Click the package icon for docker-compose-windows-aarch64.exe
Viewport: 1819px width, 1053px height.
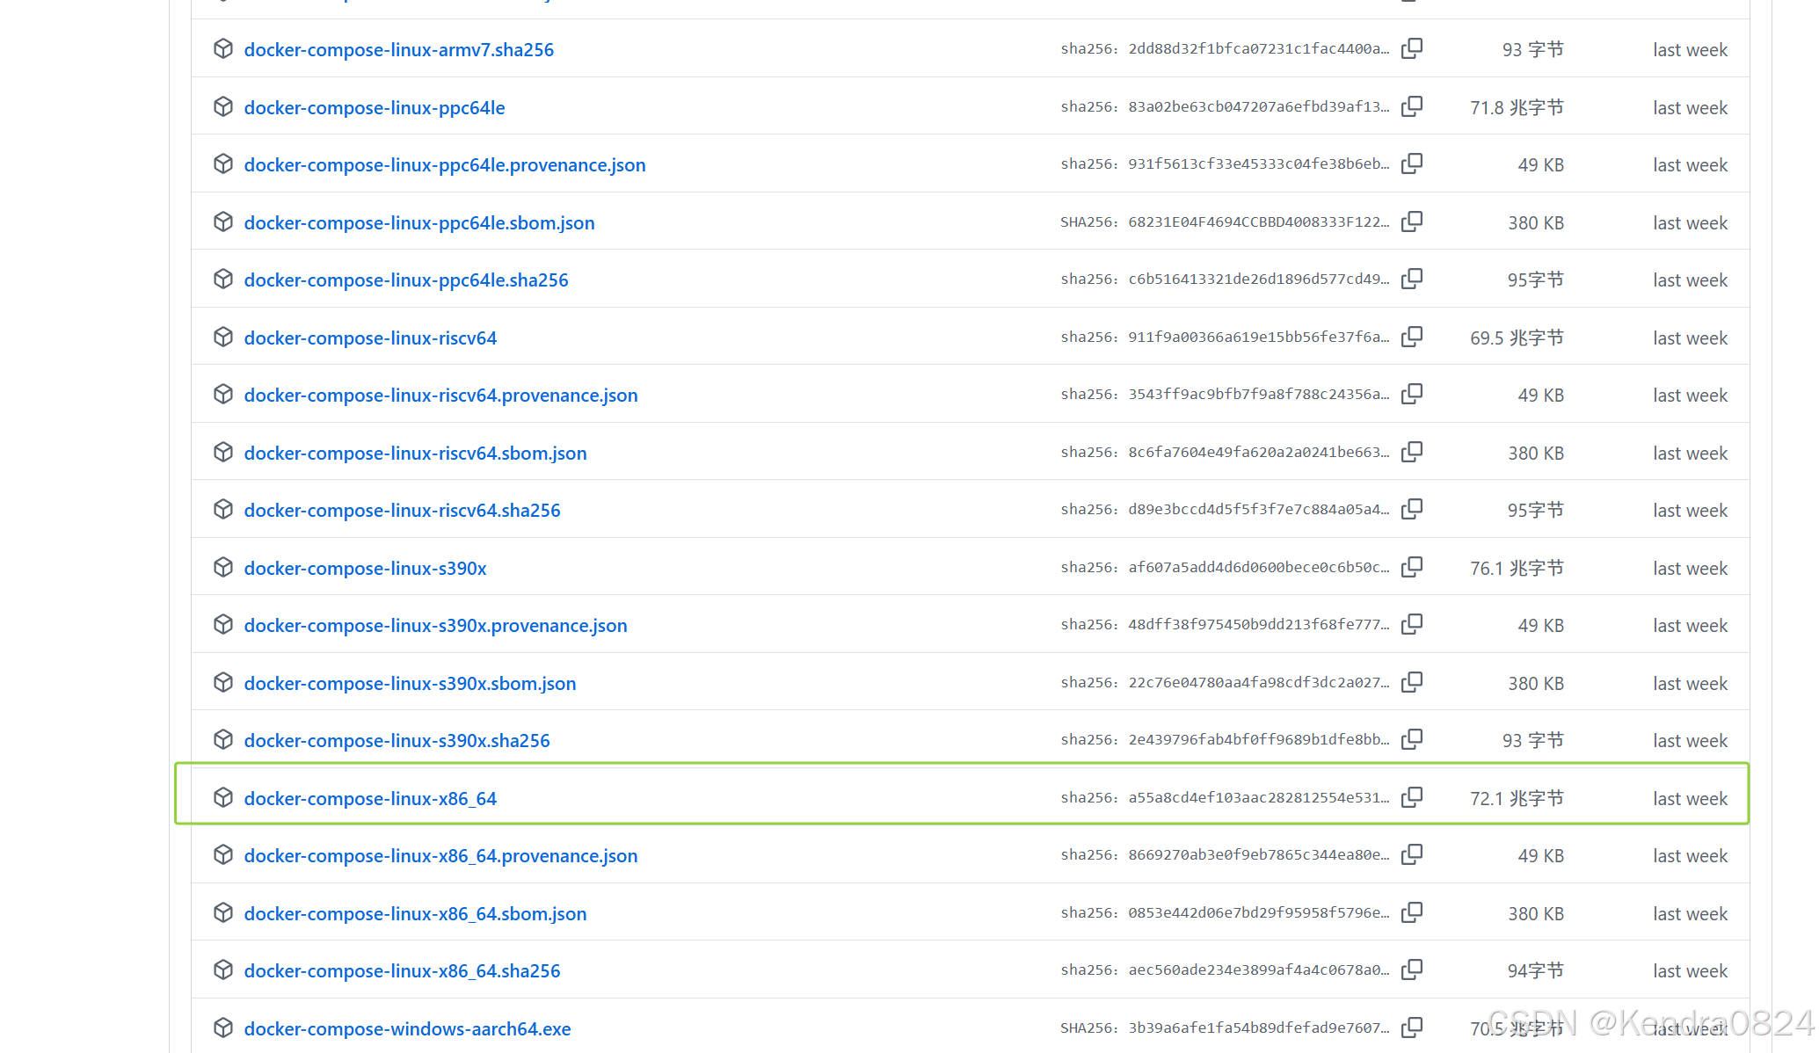tap(222, 1028)
